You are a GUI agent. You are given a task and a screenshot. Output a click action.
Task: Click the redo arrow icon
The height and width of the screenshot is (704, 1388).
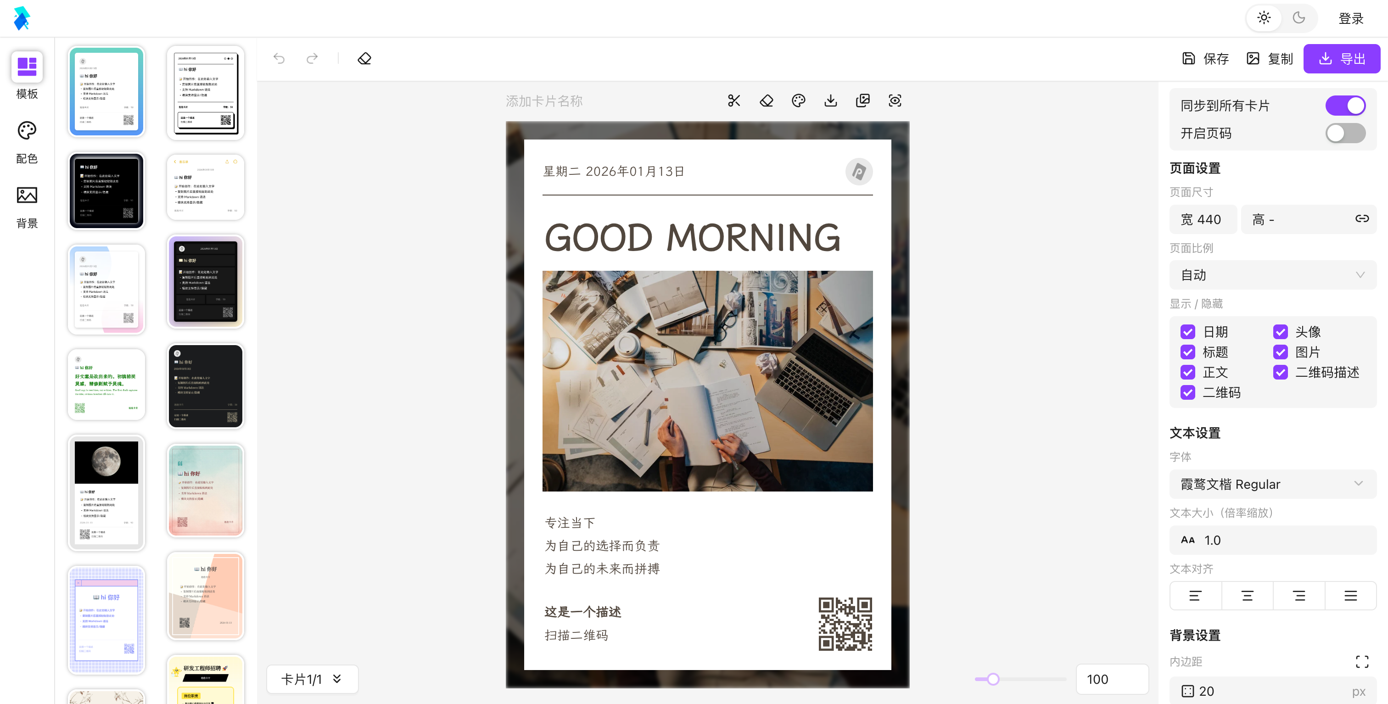pos(312,58)
